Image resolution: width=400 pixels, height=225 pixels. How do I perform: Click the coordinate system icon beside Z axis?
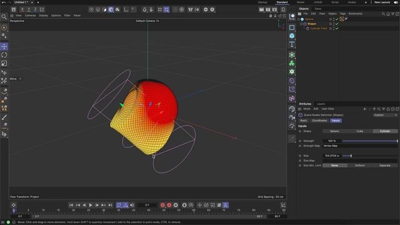tap(42, 9)
